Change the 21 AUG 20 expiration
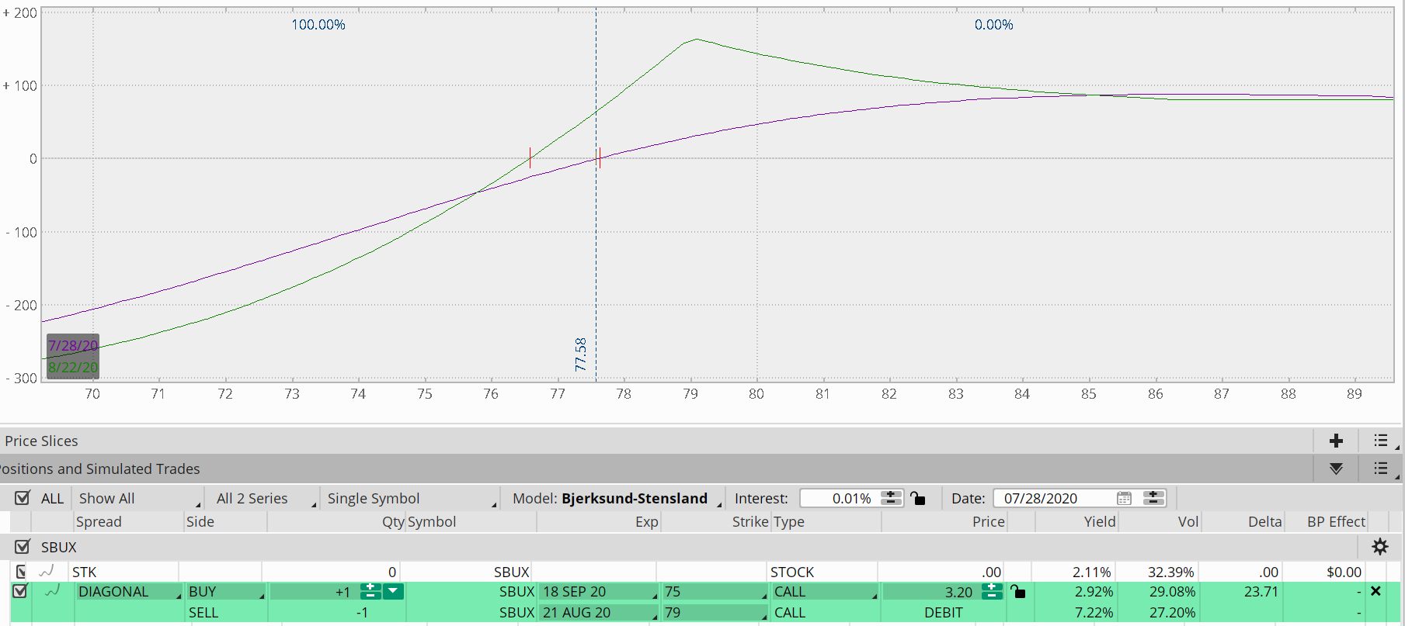1405x626 pixels. pos(598,613)
